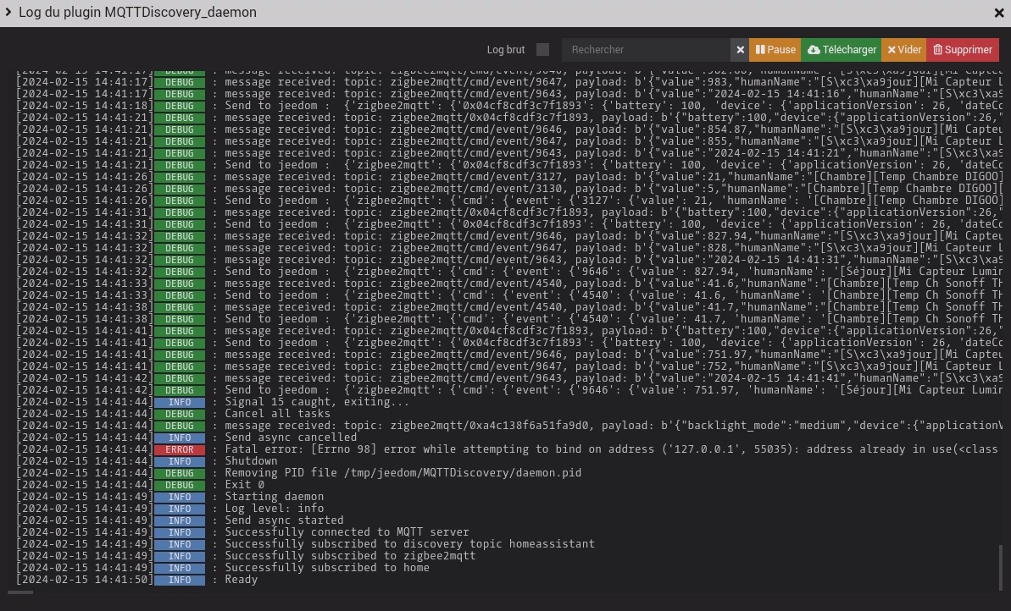The height and width of the screenshot is (611, 1011).
Task: Empty the log using Vider
Action: coord(904,50)
